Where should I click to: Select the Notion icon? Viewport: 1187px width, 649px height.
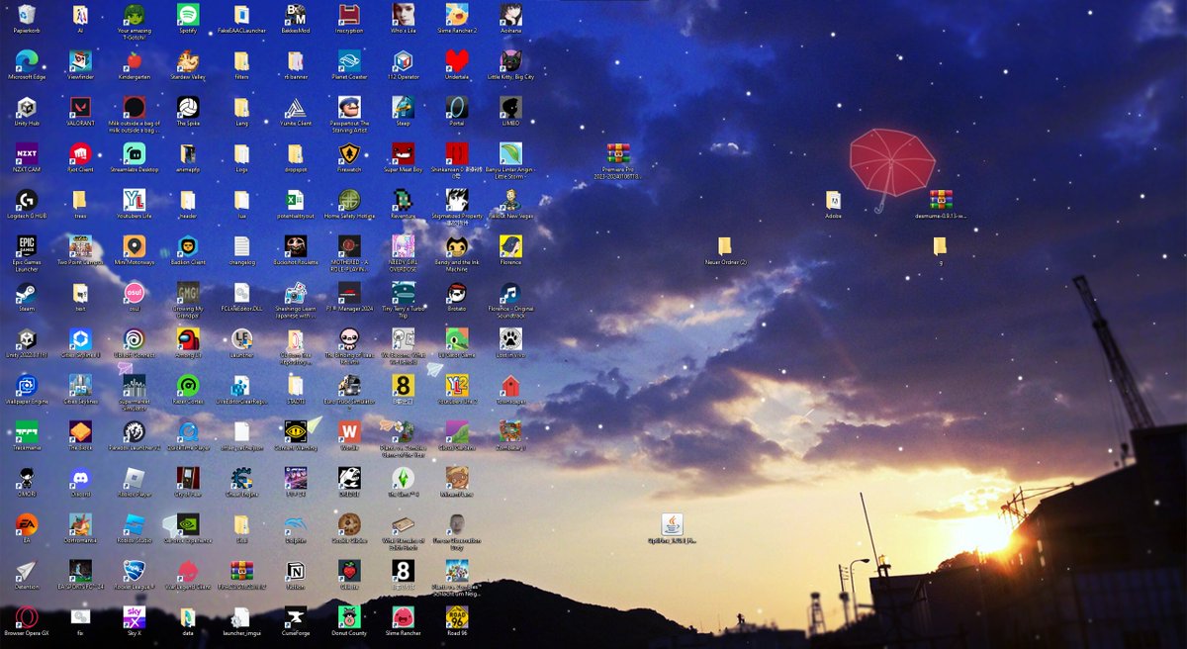295,572
